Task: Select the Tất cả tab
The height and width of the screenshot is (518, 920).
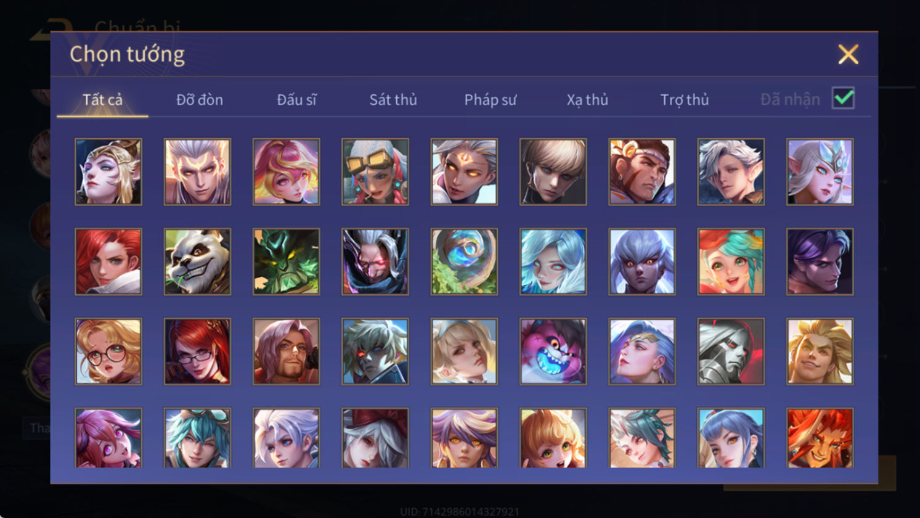Action: point(102,99)
